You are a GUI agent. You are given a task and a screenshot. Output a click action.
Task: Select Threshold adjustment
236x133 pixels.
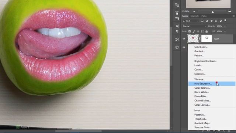[x=212, y=119]
